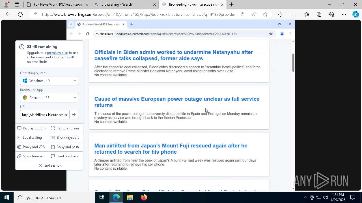Close the browserling - Search tab

[154, 5]
